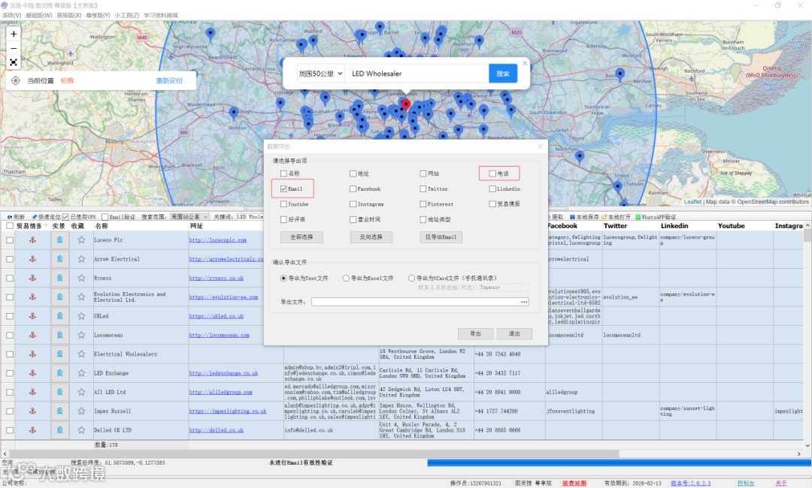Favorite star for Luceco Plc
This screenshot has width=812, height=488.
[81, 239]
